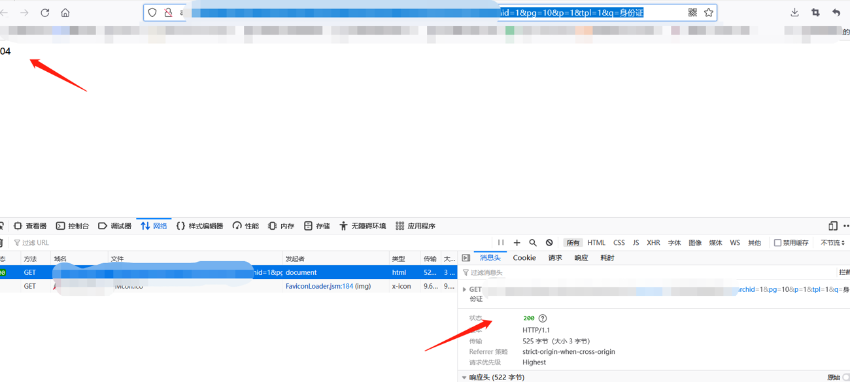850x382 pixels.
Task: Open the downloads panel icon
Action: click(794, 12)
